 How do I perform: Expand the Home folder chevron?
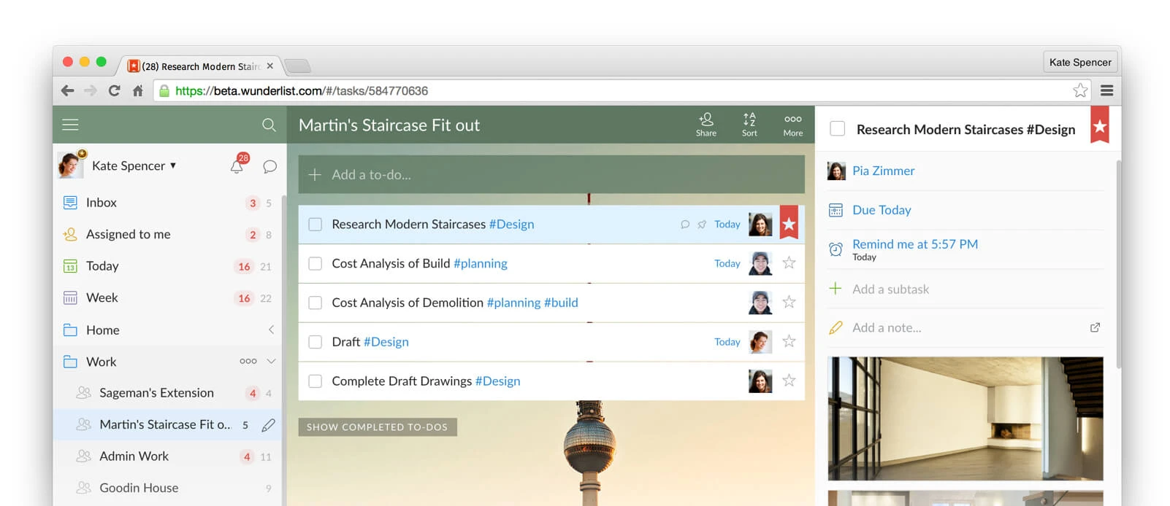271,330
